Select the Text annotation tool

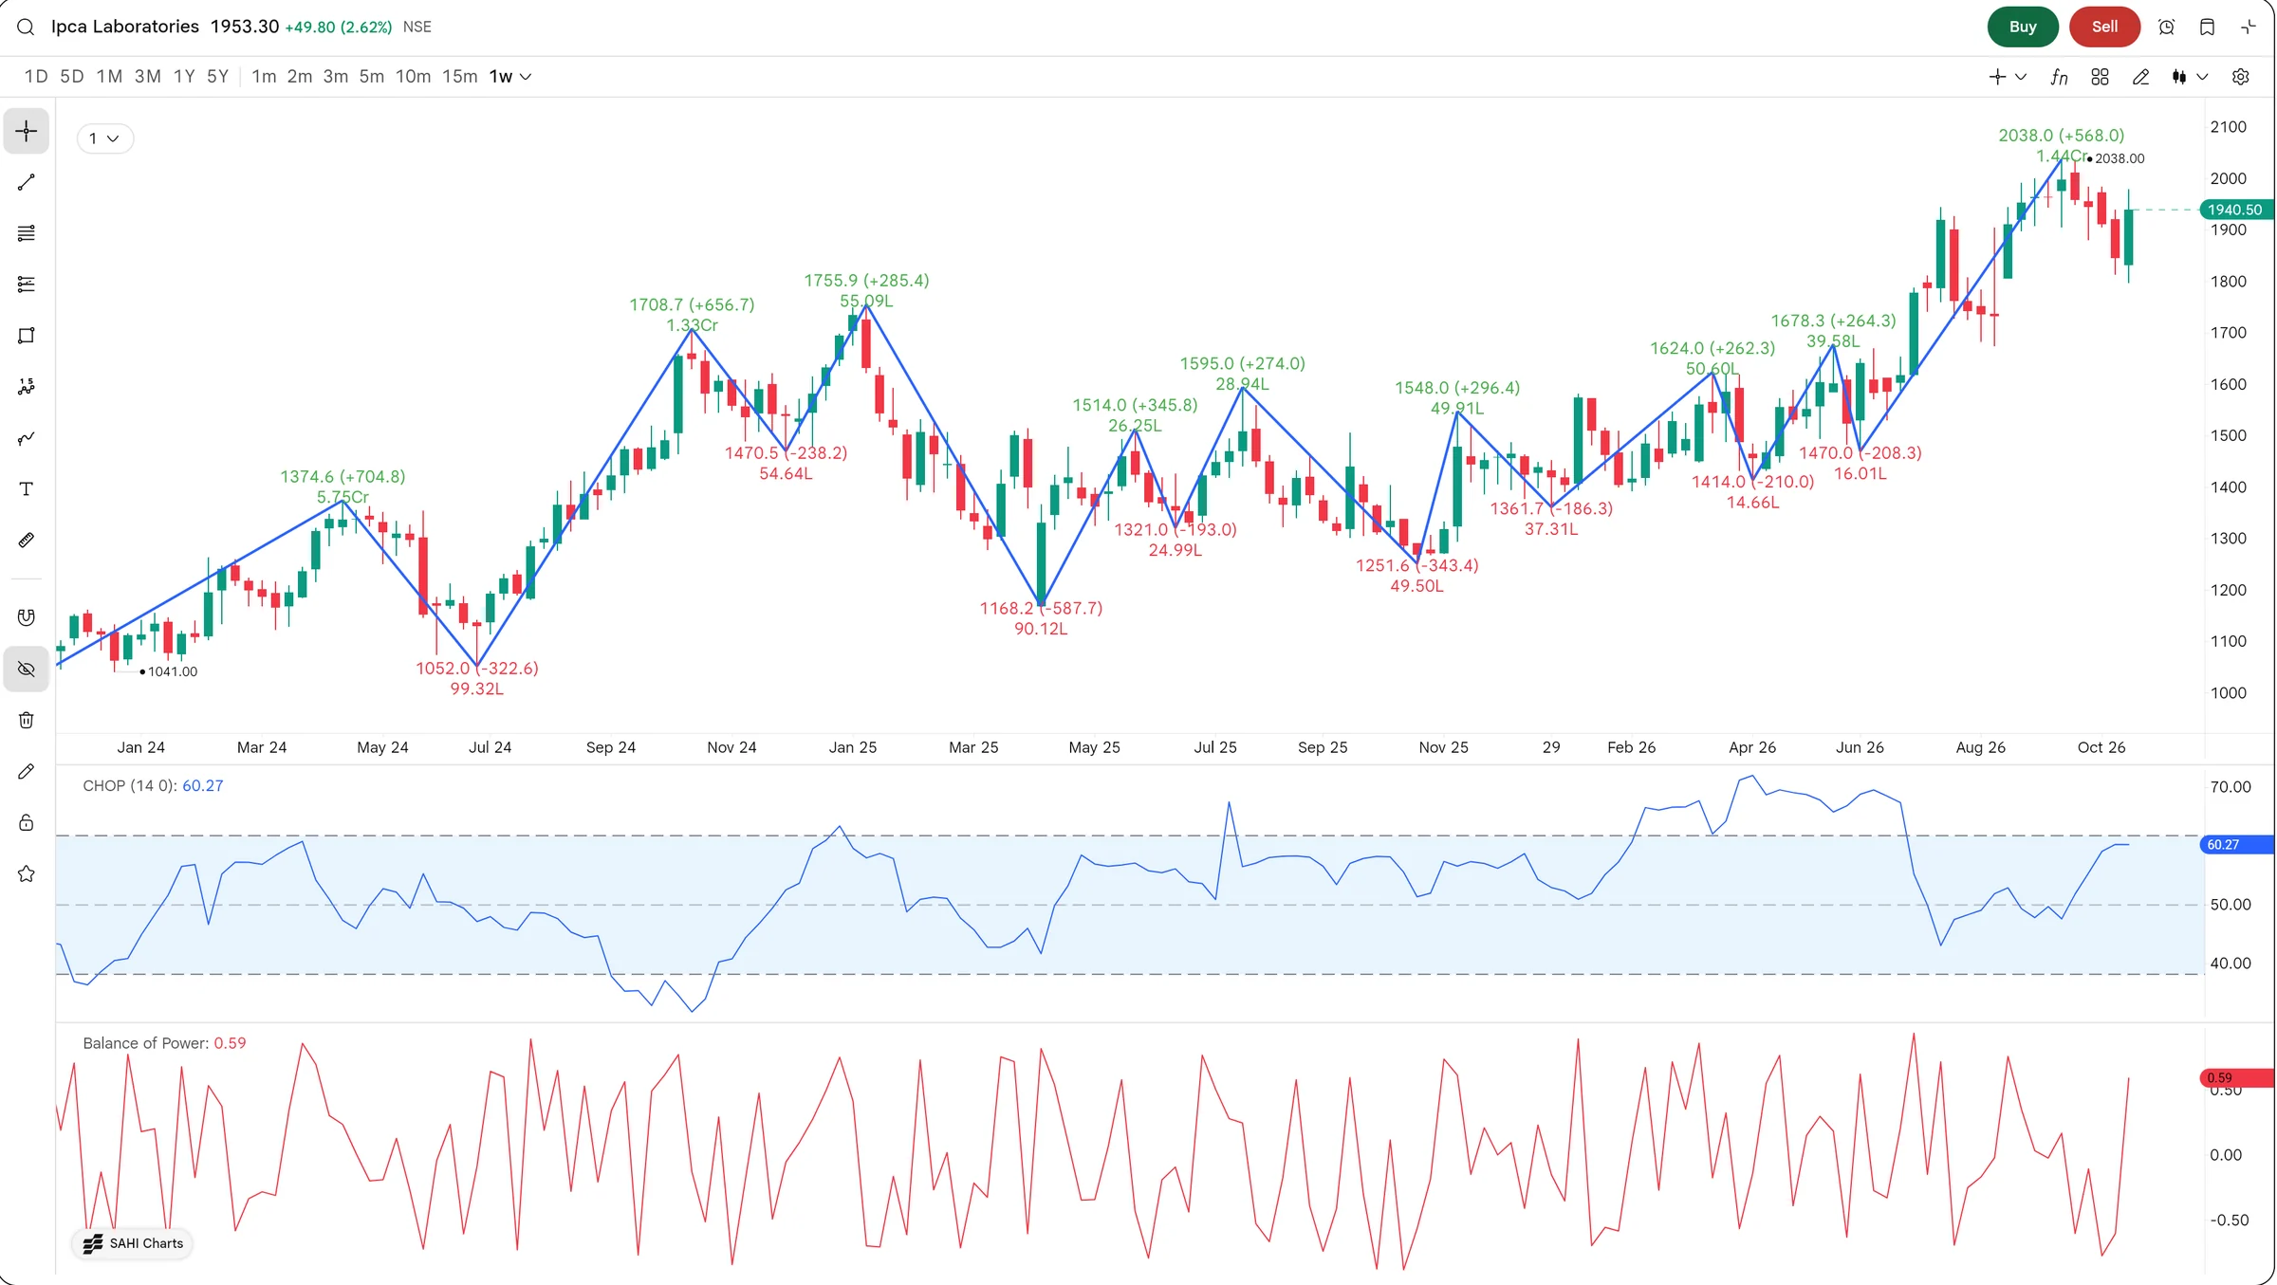coord(27,489)
